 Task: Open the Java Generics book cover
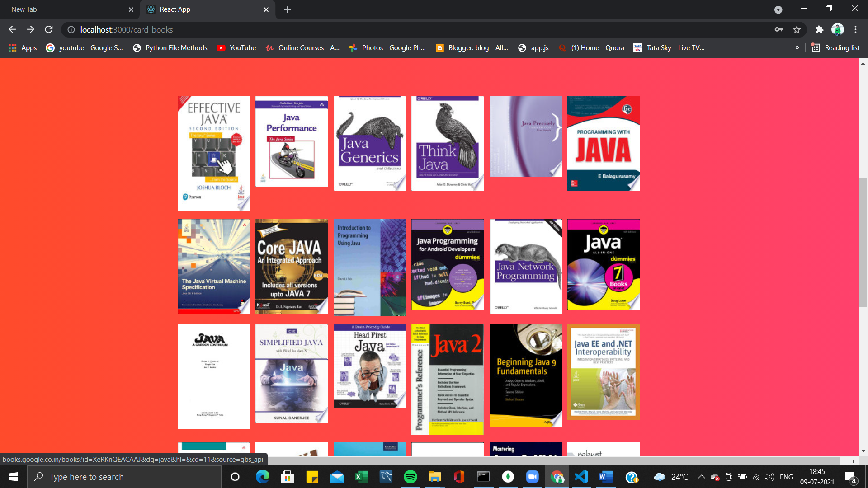click(x=370, y=143)
